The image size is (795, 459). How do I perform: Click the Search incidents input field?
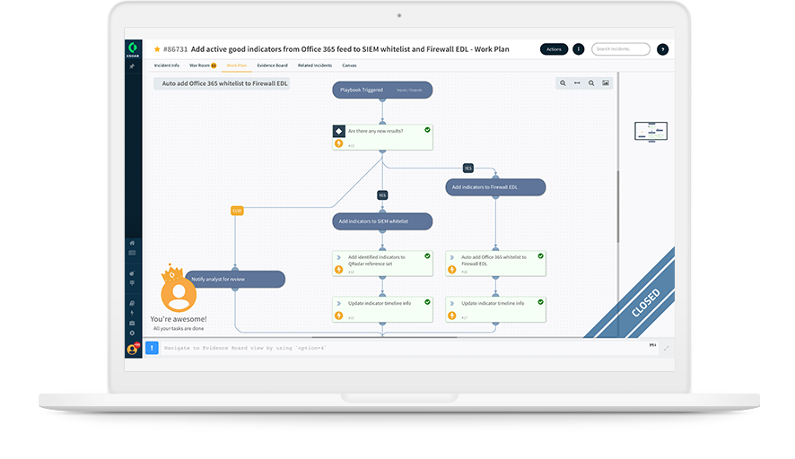(620, 49)
